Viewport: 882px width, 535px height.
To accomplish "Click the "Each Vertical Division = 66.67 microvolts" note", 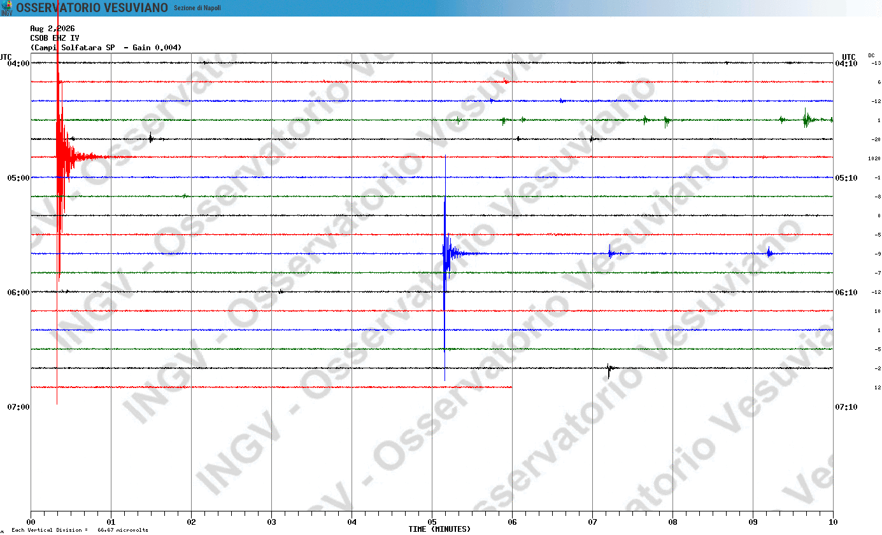I will (x=80, y=530).
